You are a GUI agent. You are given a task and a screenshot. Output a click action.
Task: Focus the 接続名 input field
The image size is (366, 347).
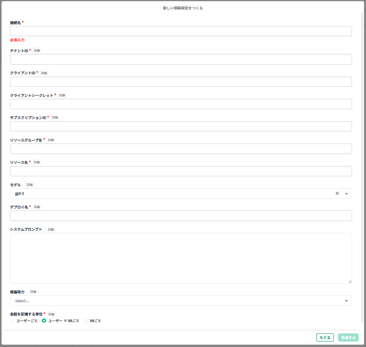[x=180, y=31]
